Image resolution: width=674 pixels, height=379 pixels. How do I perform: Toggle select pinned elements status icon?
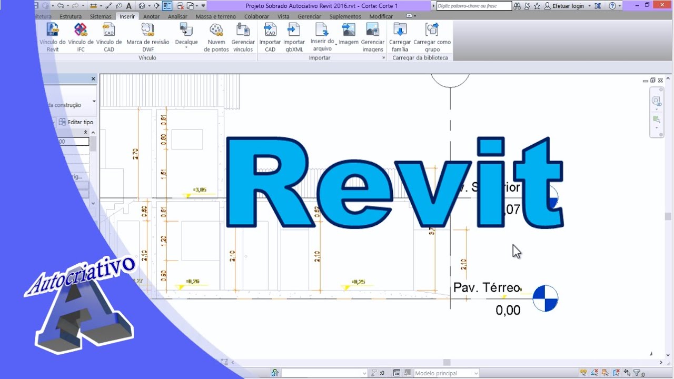pos(605,373)
